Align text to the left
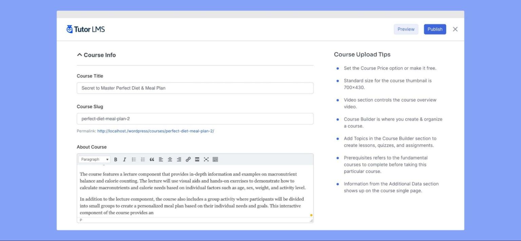 [x=161, y=159]
